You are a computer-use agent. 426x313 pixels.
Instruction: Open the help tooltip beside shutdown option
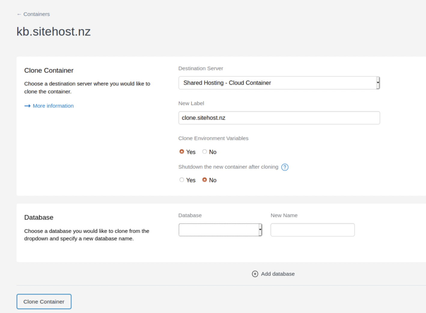[x=285, y=167]
